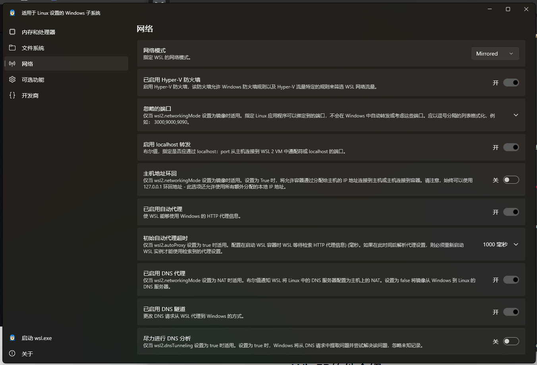Click the 开发商 curly braces icon
Viewport: 537px width, 365px height.
pos(12,95)
